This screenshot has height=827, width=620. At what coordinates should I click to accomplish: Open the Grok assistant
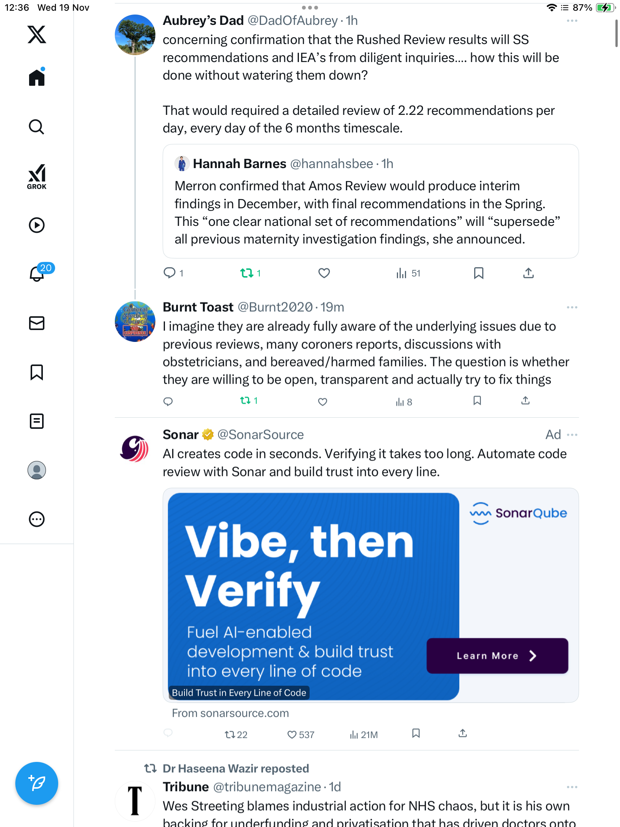(37, 177)
